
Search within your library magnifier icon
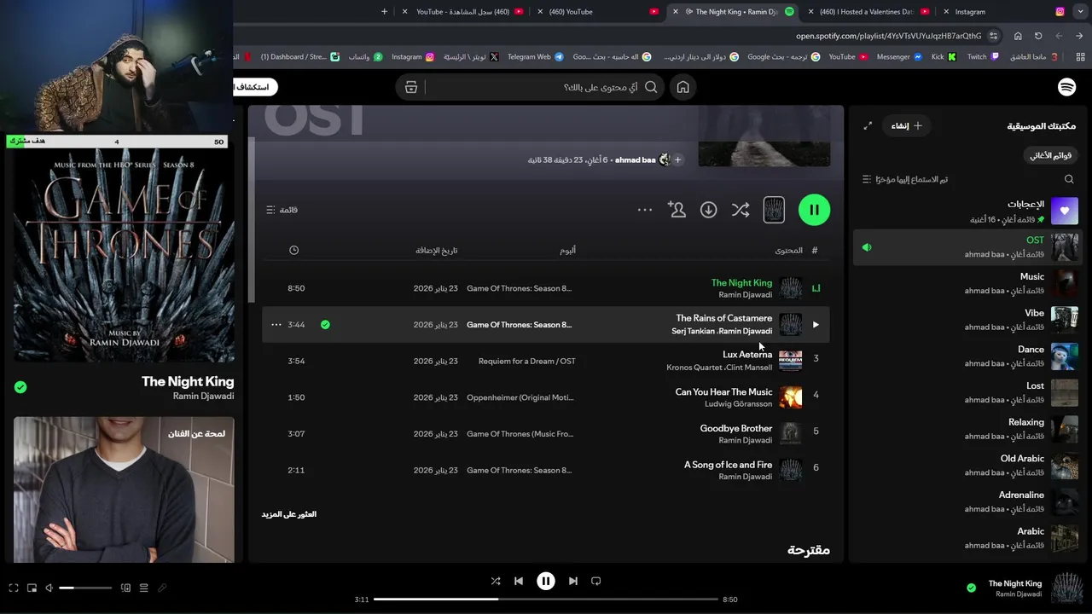1069,179
